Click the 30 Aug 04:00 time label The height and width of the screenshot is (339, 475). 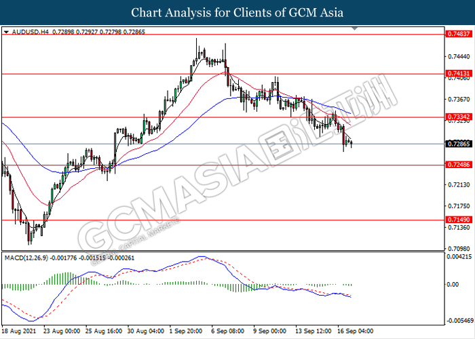[x=146, y=331]
